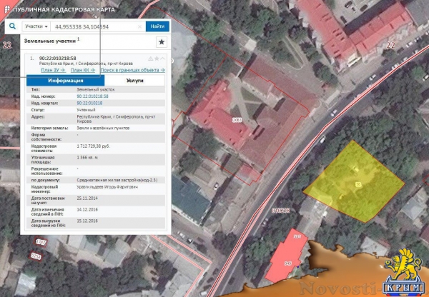Switch to the Информация tab
This screenshot has height=297, width=429.
pos(61,81)
